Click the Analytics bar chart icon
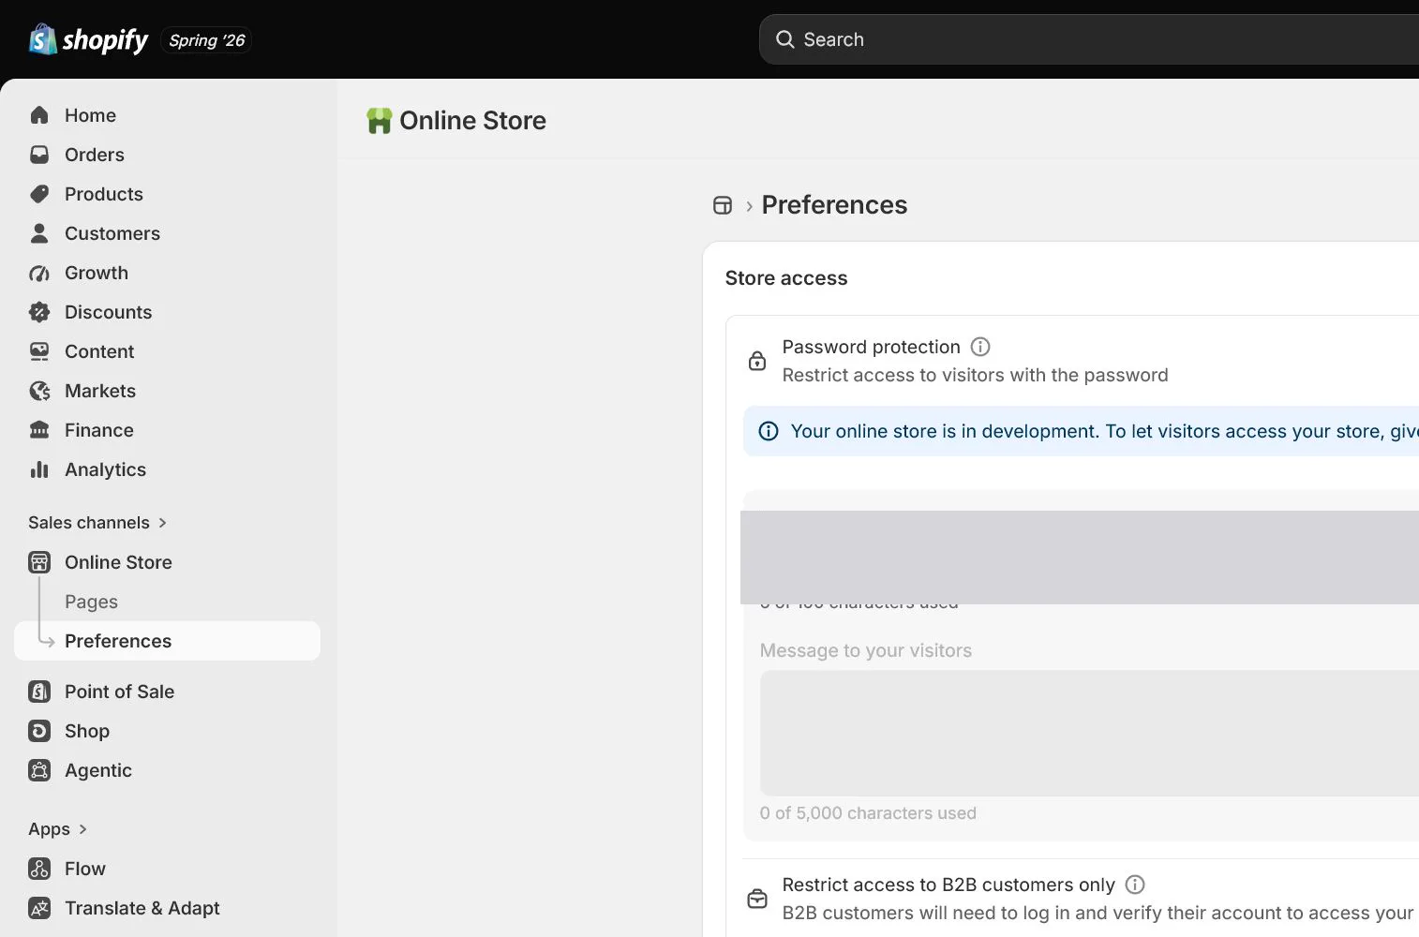This screenshot has width=1419, height=937. coord(39,469)
